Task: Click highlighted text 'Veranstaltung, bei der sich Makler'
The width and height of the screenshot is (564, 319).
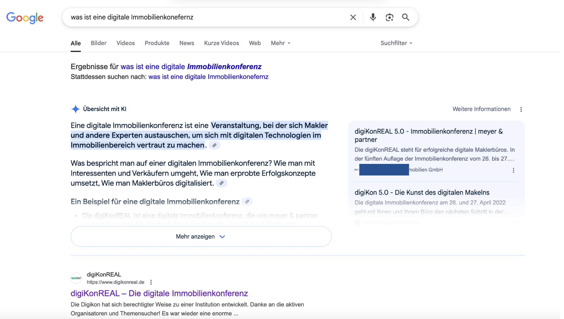Action: pos(269,125)
